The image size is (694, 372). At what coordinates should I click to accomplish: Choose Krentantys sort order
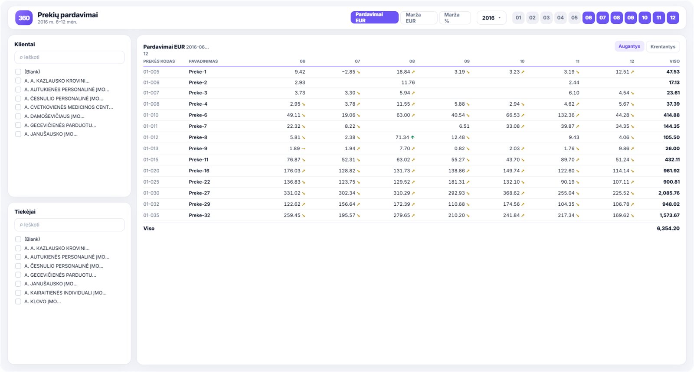pyautogui.click(x=663, y=46)
